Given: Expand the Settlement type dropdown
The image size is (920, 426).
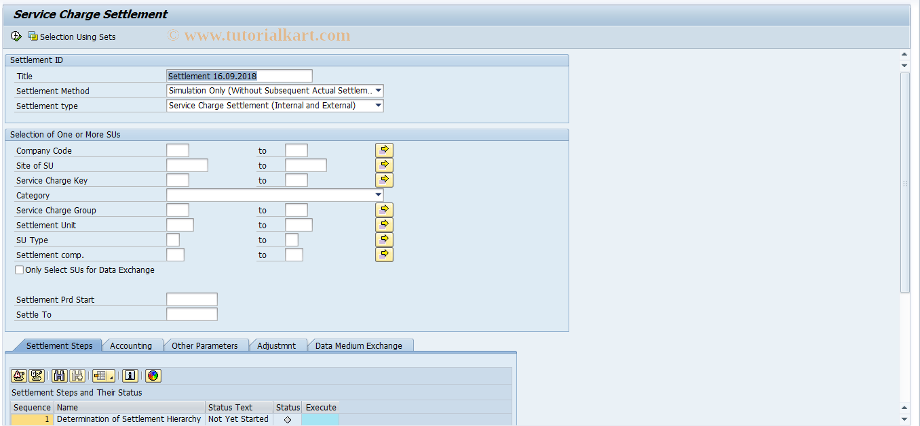Looking at the screenshot, I should pos(378,105).
